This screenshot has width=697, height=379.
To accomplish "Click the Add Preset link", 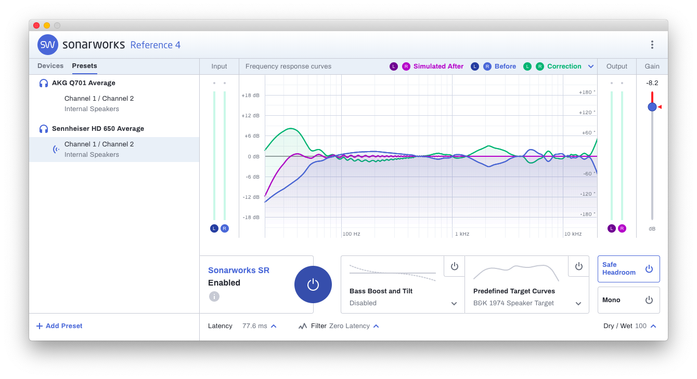I will click(x=59, y=326).
